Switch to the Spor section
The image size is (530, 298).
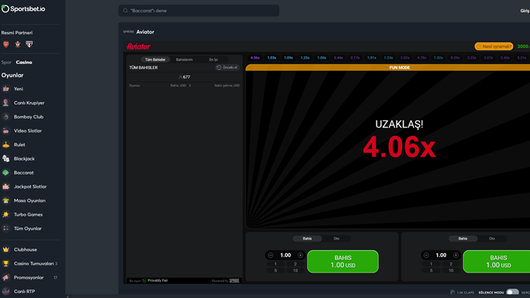(x=6, y=63)
